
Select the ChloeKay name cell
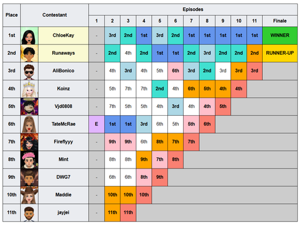[63, 35]
